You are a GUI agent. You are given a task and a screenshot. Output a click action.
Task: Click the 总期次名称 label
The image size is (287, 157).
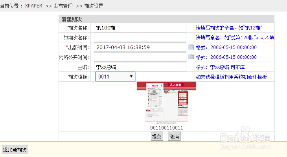pyautogui.click(x=76, y=38)
